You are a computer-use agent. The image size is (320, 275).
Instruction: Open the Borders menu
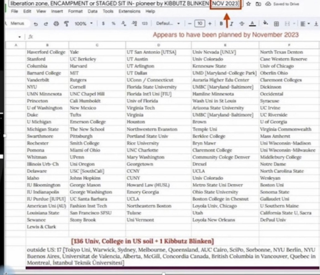tap(276, 24)
